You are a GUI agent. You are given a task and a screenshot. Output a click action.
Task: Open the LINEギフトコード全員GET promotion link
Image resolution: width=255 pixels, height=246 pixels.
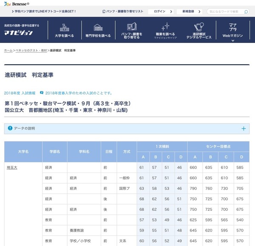[44, 11]
